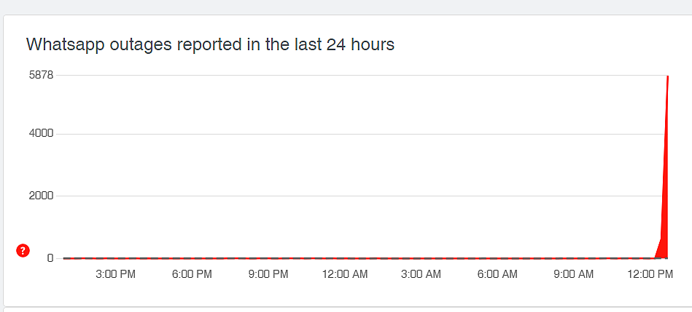Select the 9:00 AM time label
This screenshot has height=312, width=692.
573,275
